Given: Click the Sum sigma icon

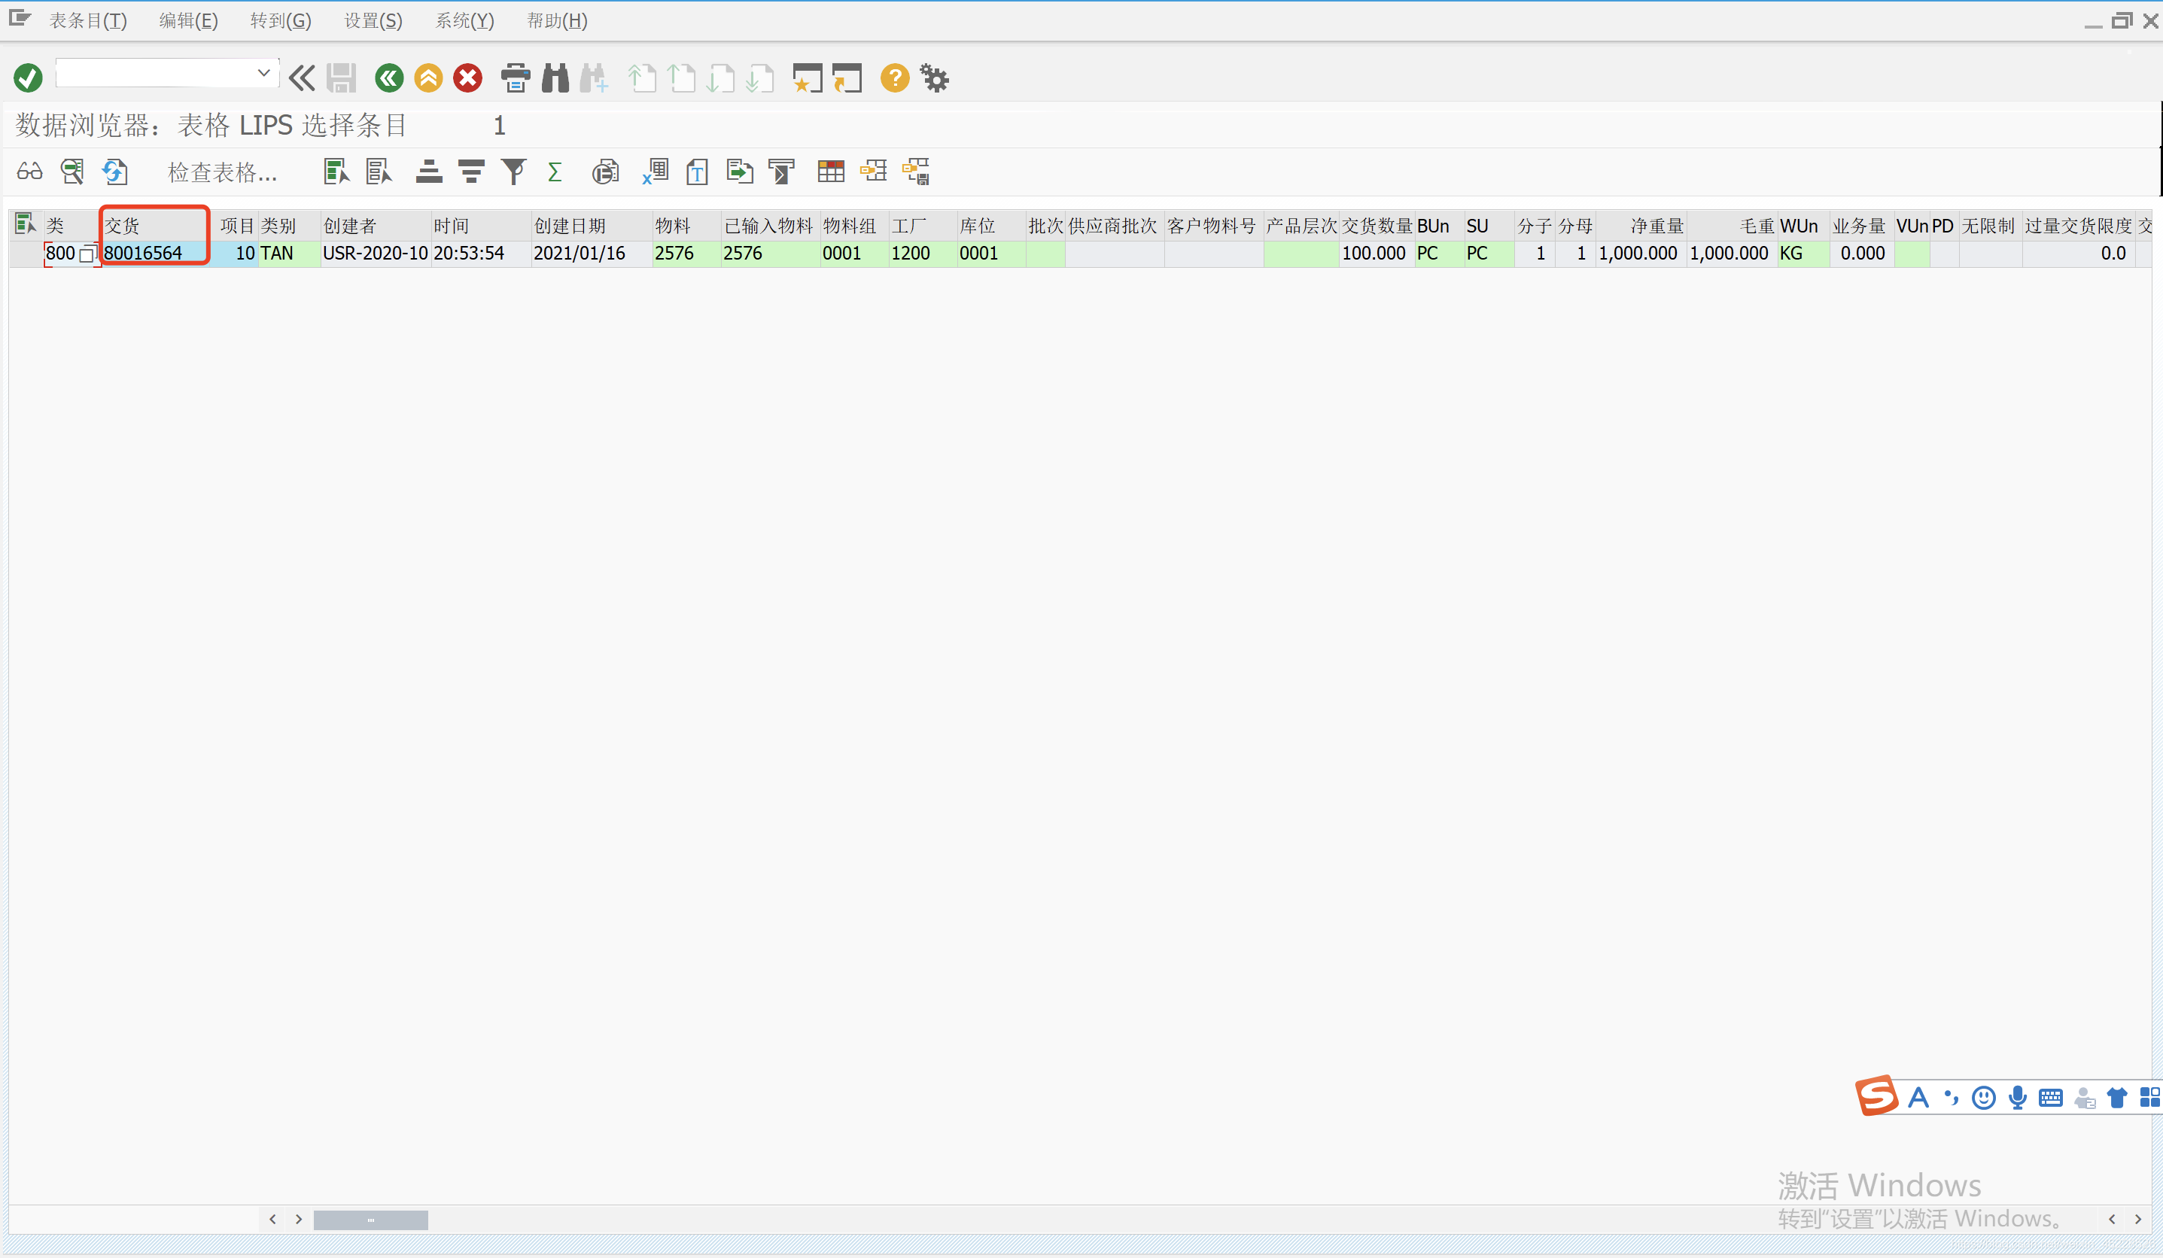Looking at the screenshot, I should tap(555, 172).
